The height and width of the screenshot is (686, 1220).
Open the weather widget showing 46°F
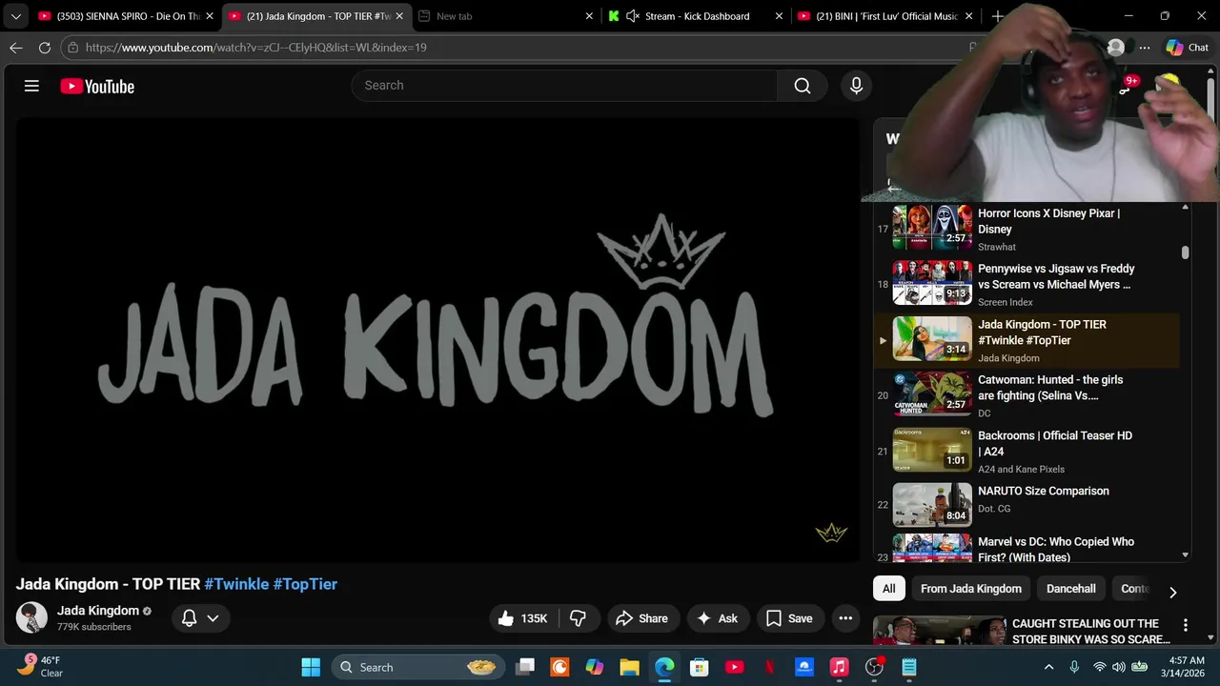click(41, 666)
